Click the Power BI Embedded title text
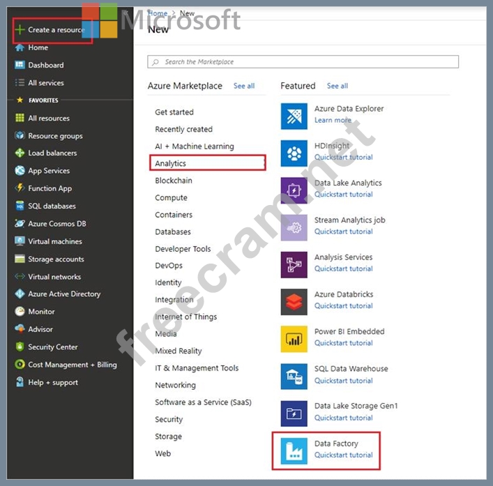Viewport: 493px width, 486px height. [349, 331]
